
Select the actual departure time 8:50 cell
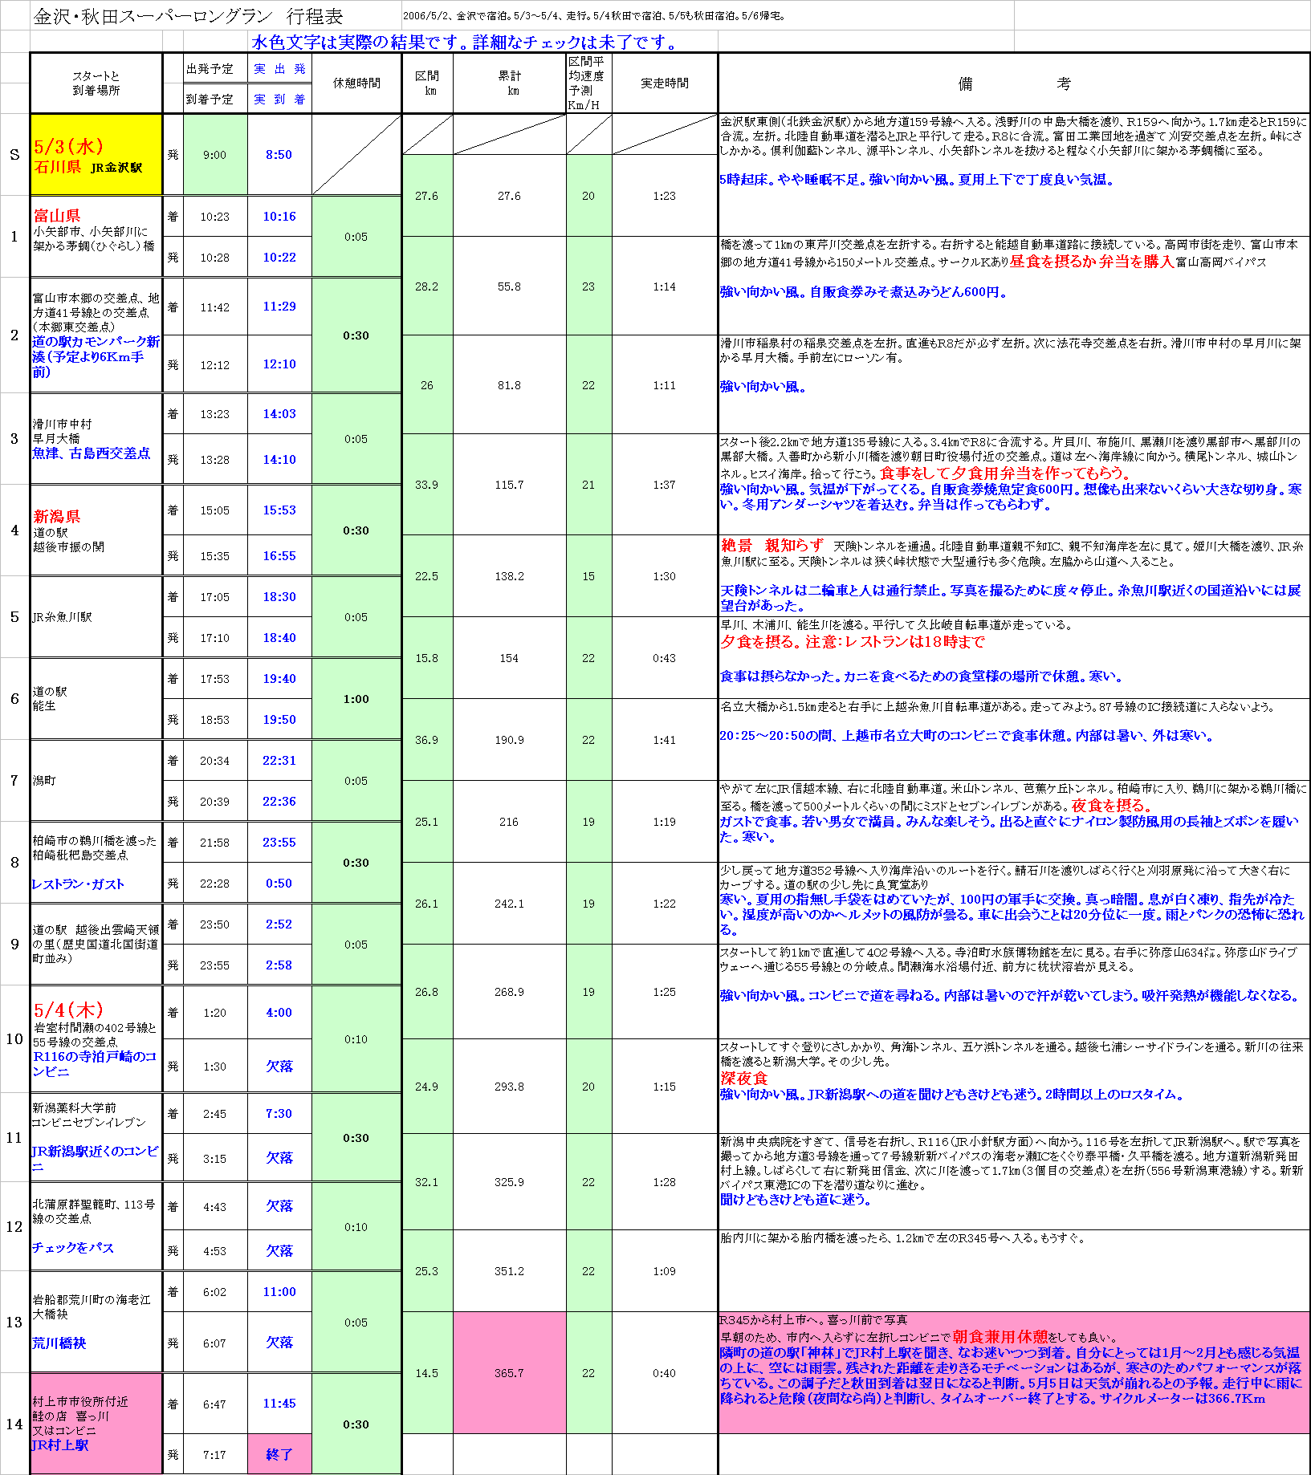click(x=279, y=155)
